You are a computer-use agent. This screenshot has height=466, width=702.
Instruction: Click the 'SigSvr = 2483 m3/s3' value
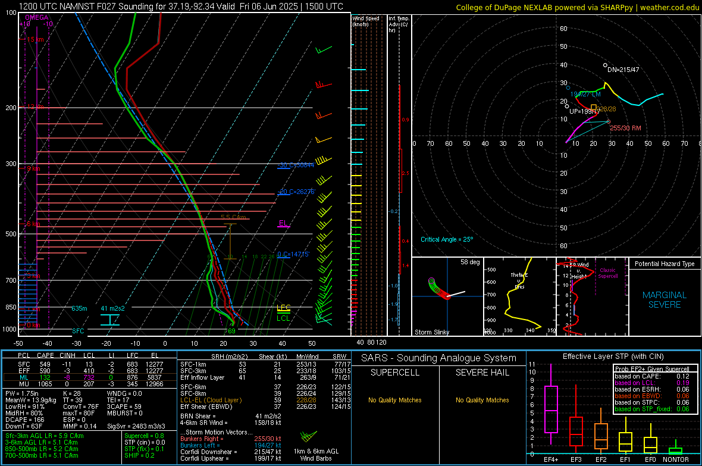pos(136,426)
